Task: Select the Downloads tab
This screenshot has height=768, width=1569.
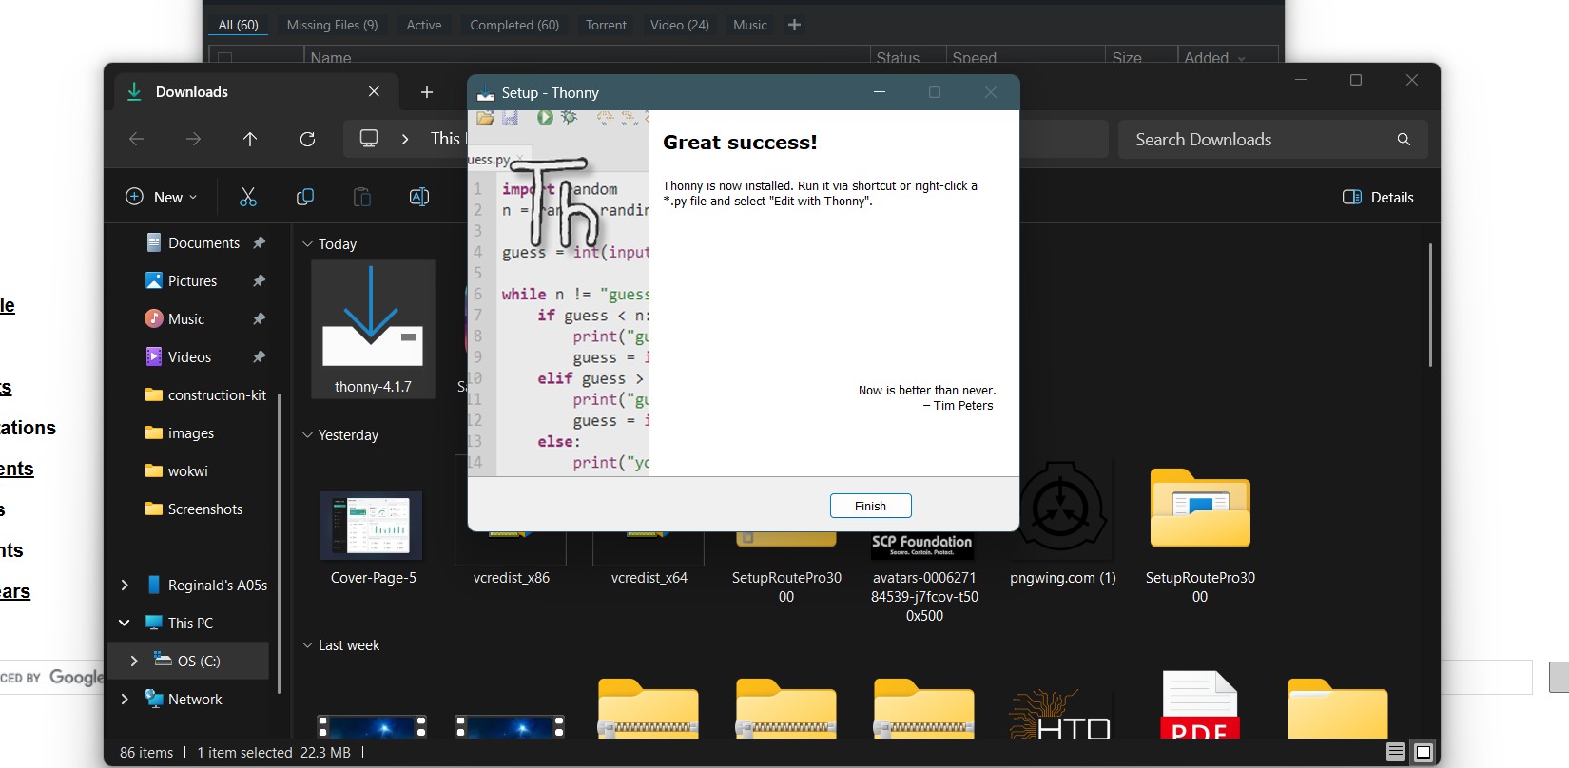Action: pyautogui.click(x=254, y=92)
